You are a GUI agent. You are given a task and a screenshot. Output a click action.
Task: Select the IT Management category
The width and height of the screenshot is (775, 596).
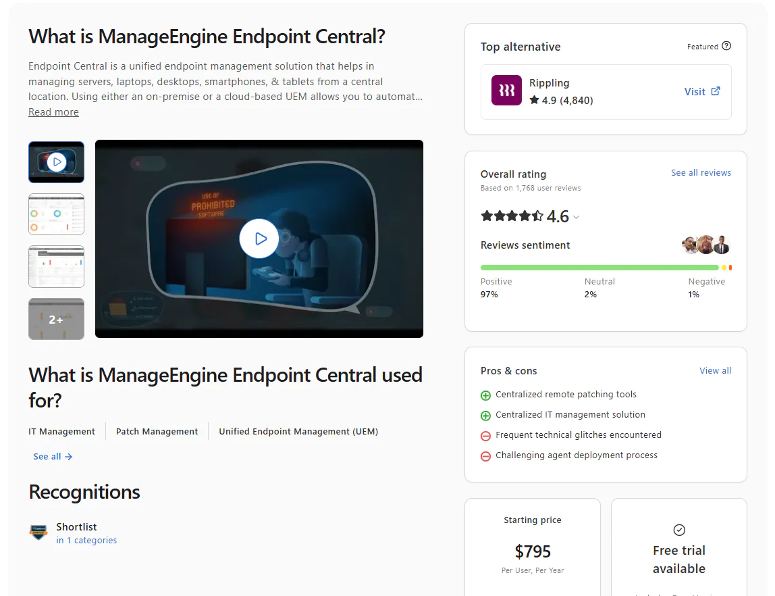tap(61, 431)
